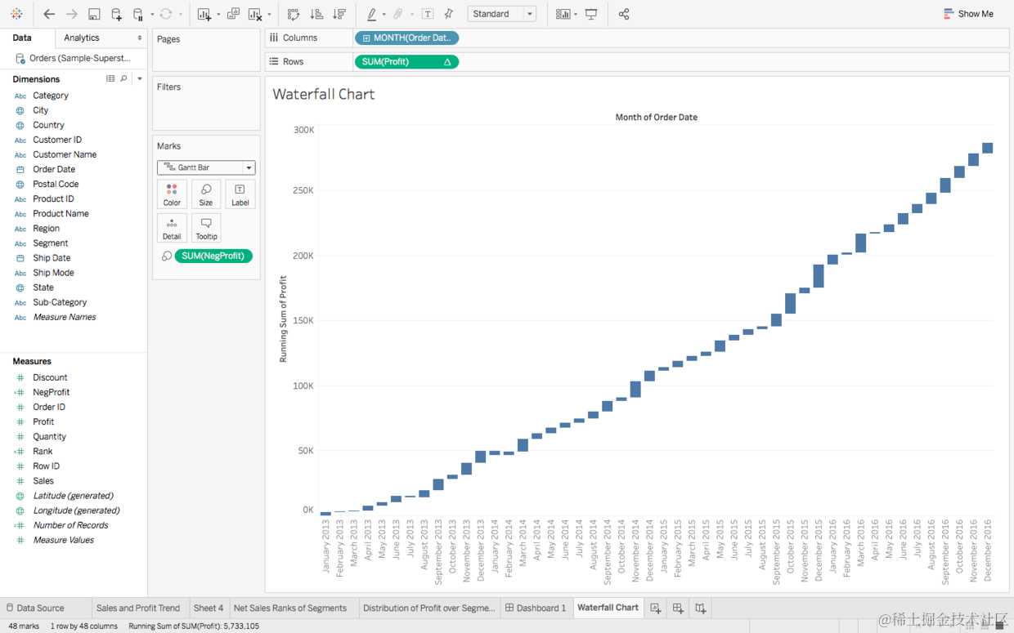Select the Sub-Category dimension
1014x633 pixels.
coord(60,302)
